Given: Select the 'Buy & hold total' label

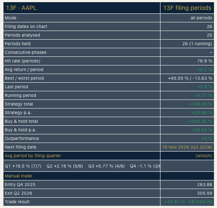Looking at the screenshot, I should 21,121.
